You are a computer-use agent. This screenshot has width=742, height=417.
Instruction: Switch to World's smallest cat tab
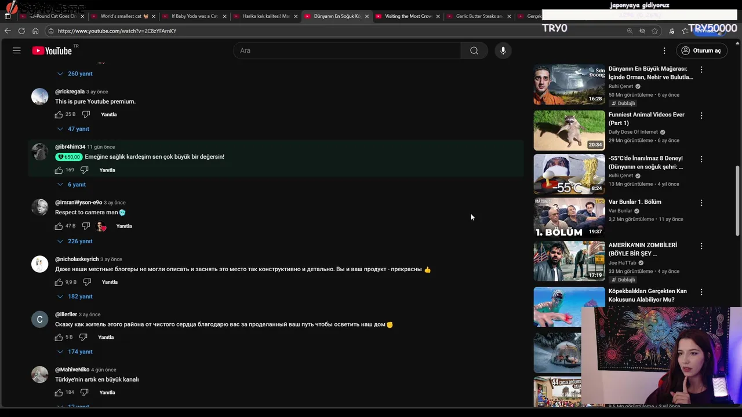click(123, 16)
